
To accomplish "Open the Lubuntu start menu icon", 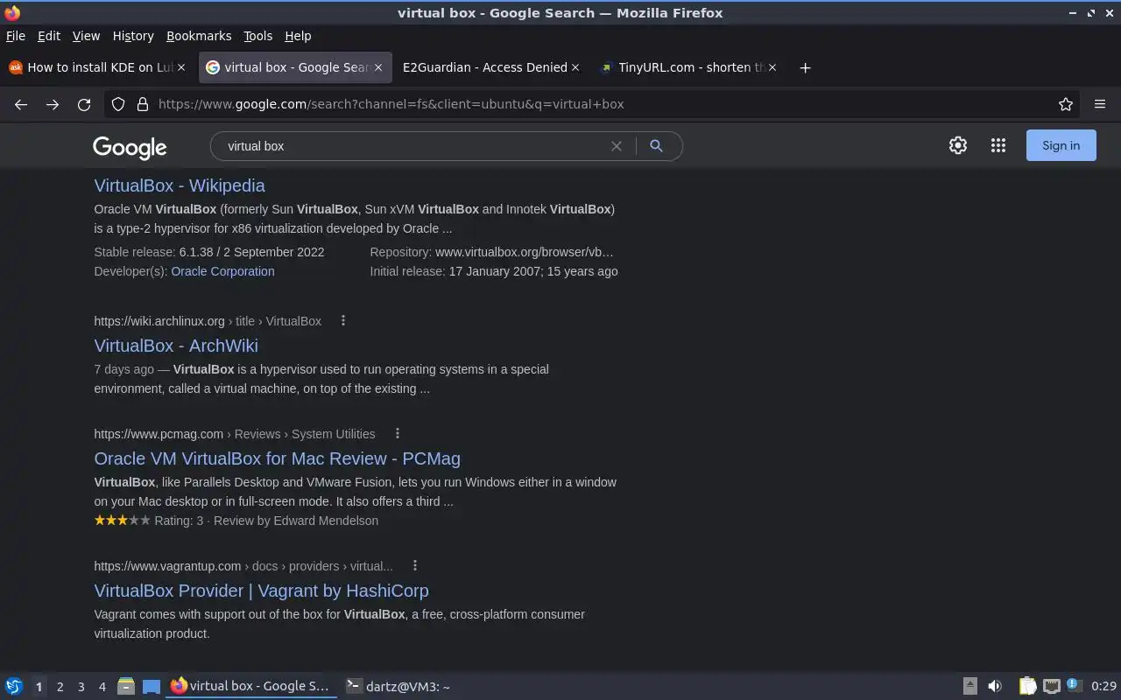I will coord(14,686).
